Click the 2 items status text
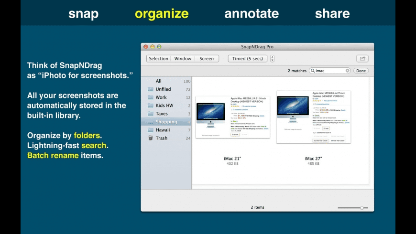Screen dimensions: 416x234 pyautogui.click(x=257, y=207)
